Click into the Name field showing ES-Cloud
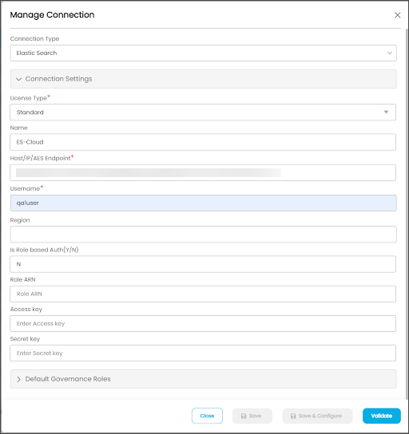 click(x=203, y=142)
